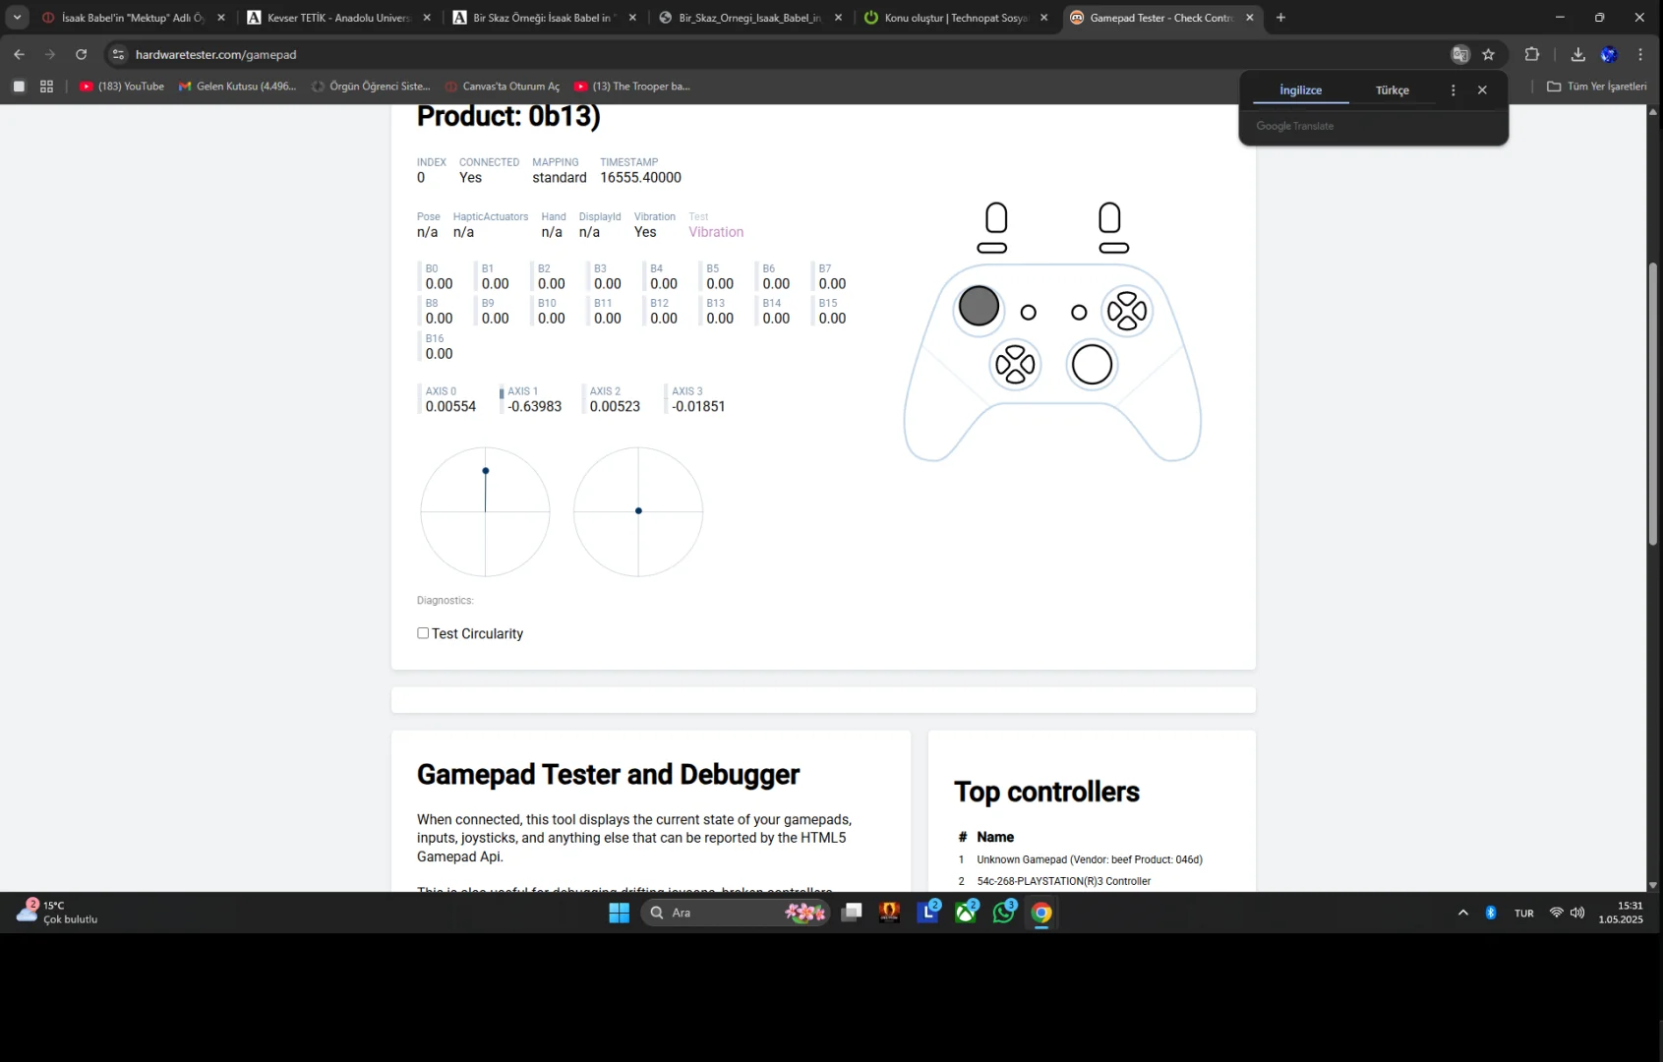
Task: Reload the hardwaretester page
Action: (x=82, y=54)
